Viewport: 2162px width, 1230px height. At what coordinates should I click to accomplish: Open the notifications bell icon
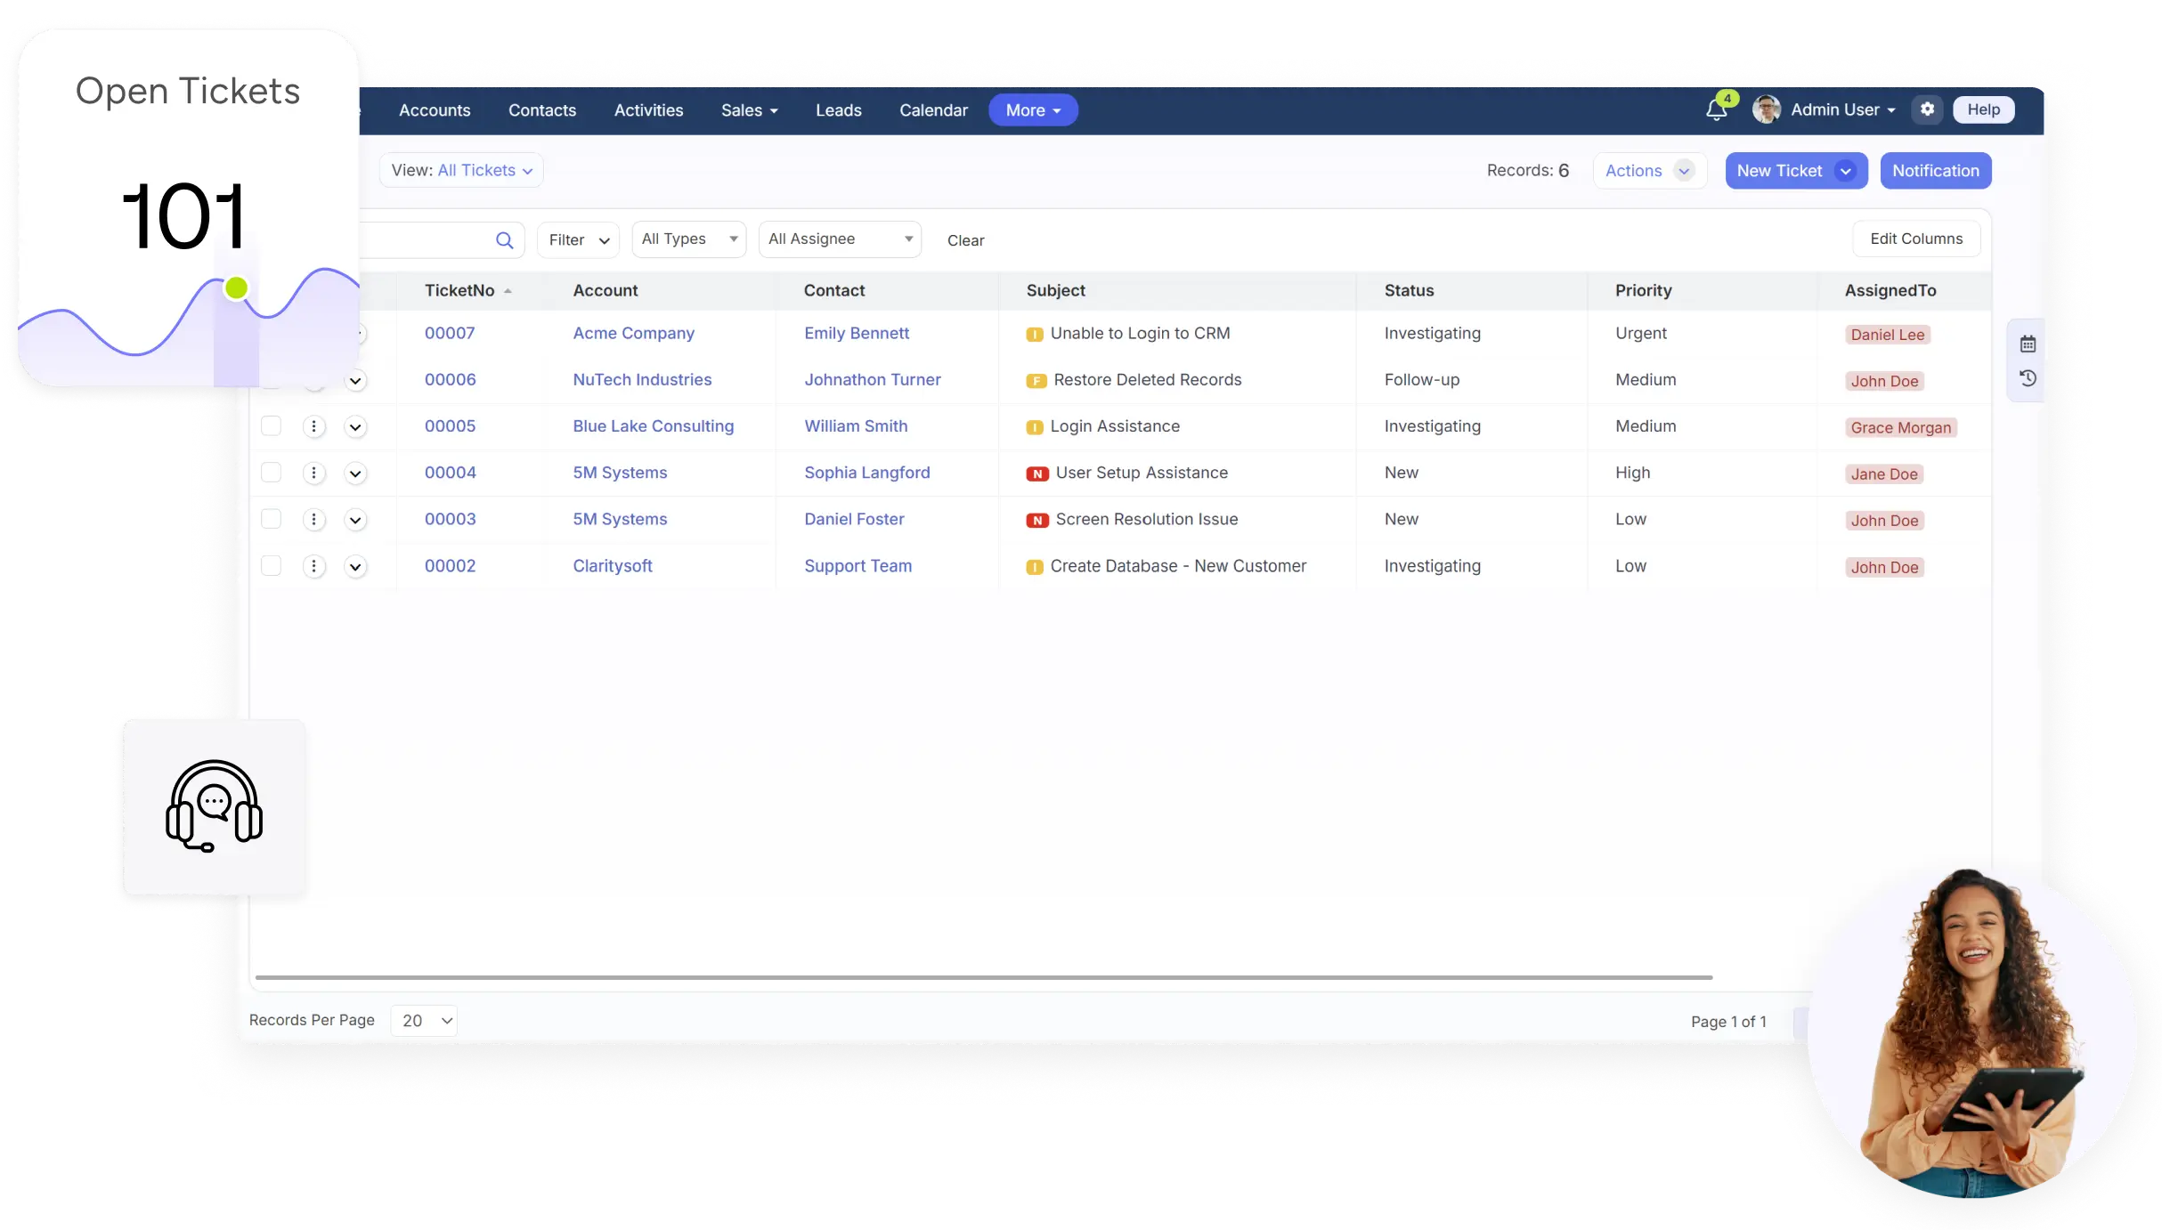click(1716, 110)
